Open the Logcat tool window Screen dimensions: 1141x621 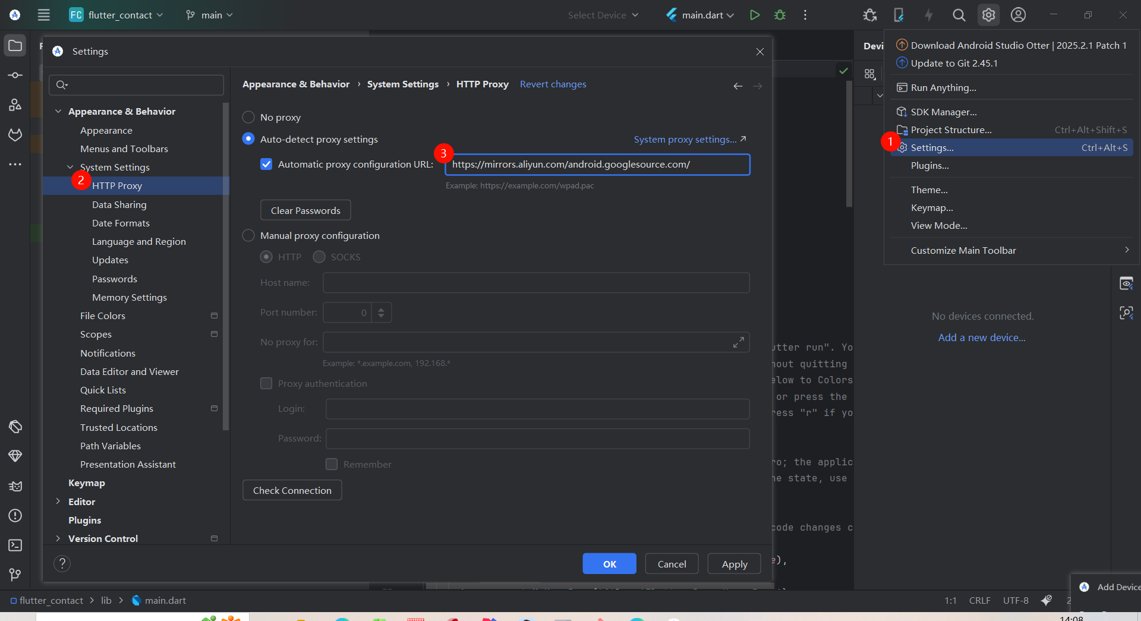pos(15,486)
